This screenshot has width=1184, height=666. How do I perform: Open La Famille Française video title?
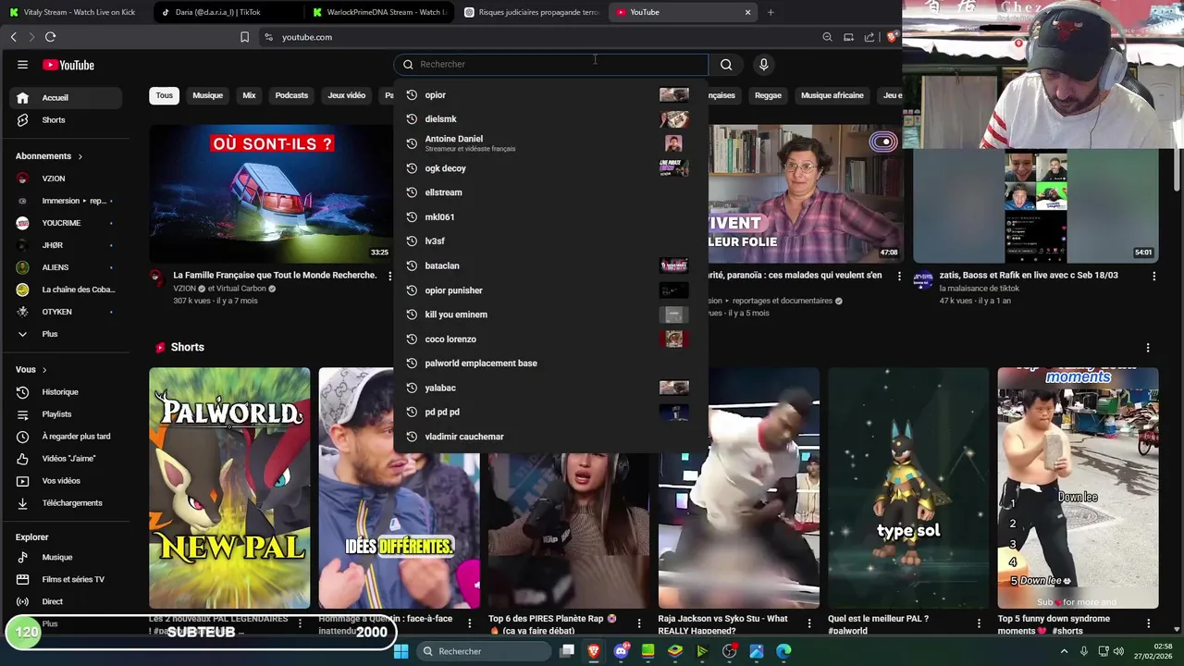point(275,276)
